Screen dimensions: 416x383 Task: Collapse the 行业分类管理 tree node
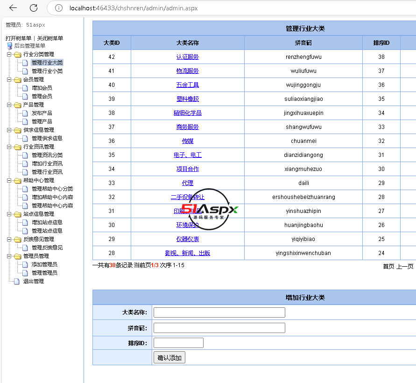tap(9, 54)
